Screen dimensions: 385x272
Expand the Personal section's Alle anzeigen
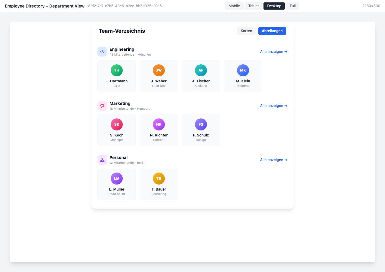click(x=273, y=160)
